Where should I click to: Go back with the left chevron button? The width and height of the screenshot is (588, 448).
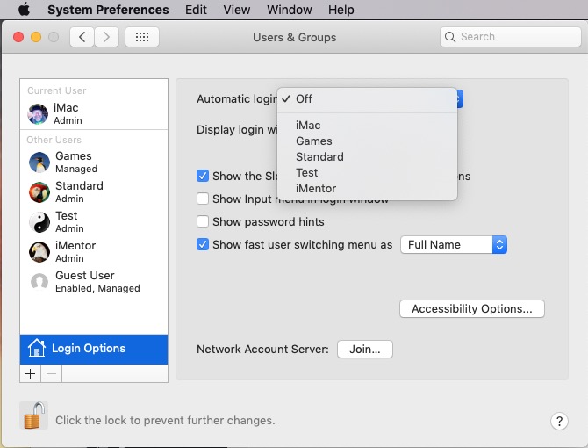(x=82, y=37)
